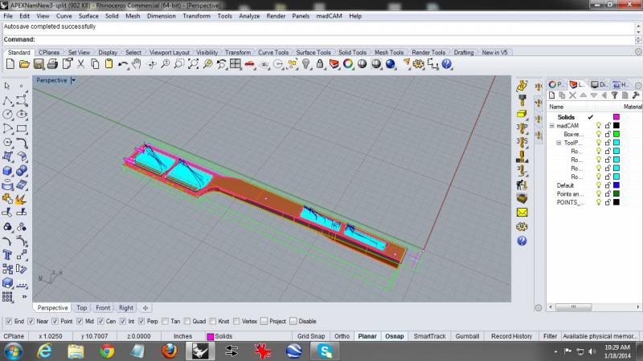Toggle the Mid osnap checkbox
The height and width of the screenshot is (361, 643).
coord(80,322)
